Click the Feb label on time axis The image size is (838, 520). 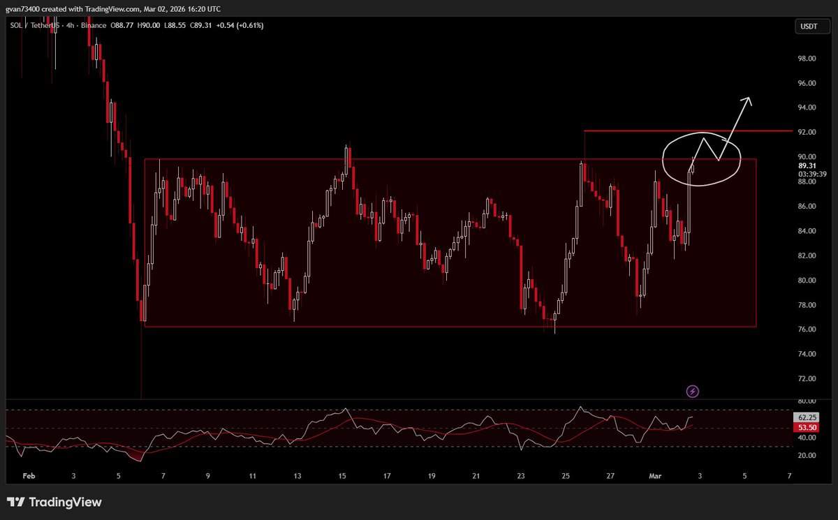[x=29, y=475]
